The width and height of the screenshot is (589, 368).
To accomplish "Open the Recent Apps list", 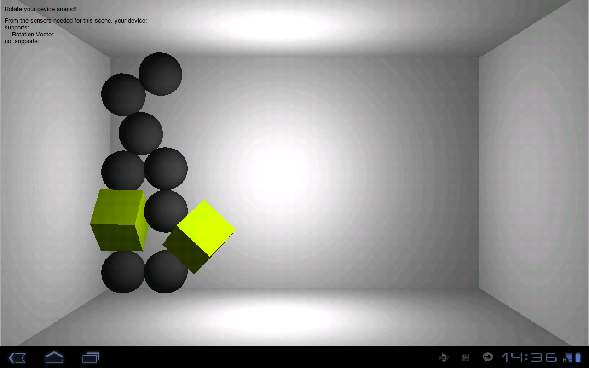I will tap(91, 357).
